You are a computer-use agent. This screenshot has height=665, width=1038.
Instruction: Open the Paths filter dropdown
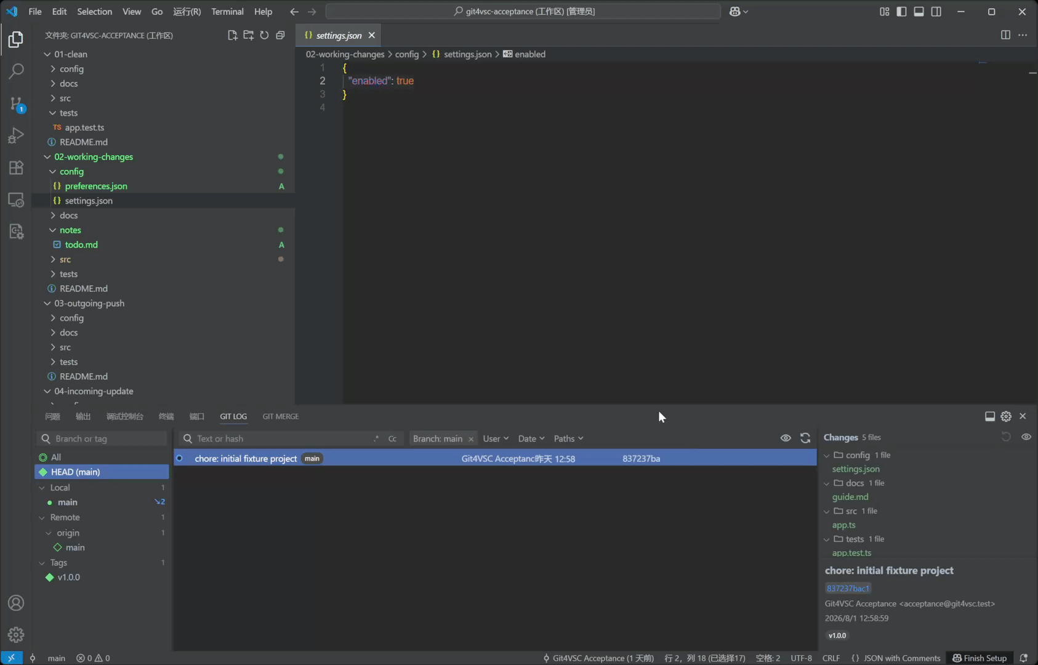click(568, 438)
